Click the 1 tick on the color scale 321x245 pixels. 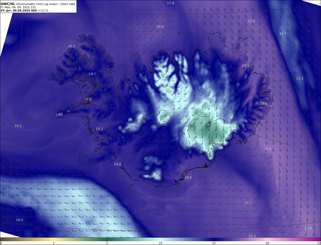click(x=54, y=243)
